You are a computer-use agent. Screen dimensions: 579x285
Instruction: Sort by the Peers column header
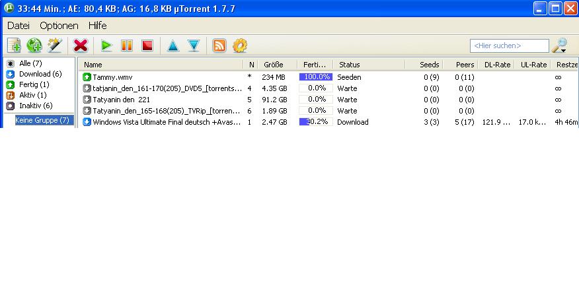pyautogui.click(x=460, y=65)
